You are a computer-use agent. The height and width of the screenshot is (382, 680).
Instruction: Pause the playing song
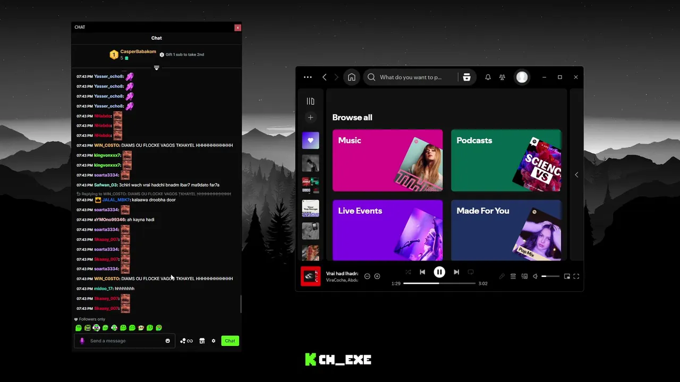click(439, 272)
